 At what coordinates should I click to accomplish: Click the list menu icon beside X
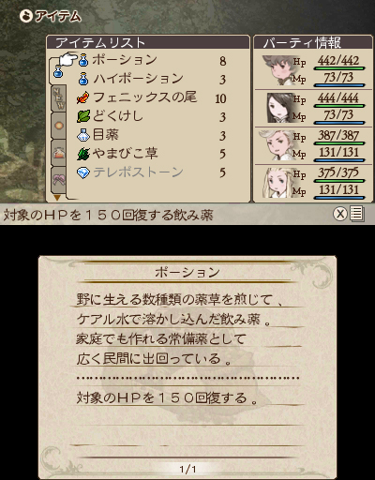[357, 214]
